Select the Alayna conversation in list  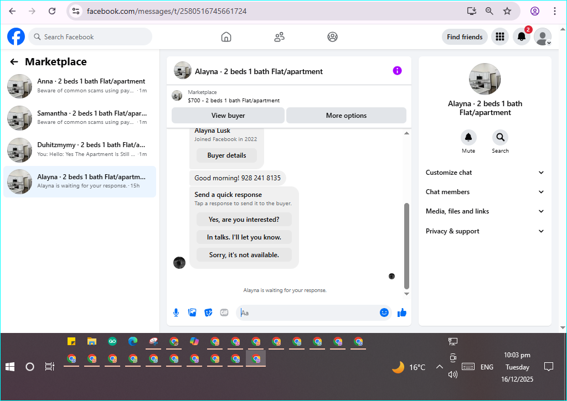[x=80, y=182]
